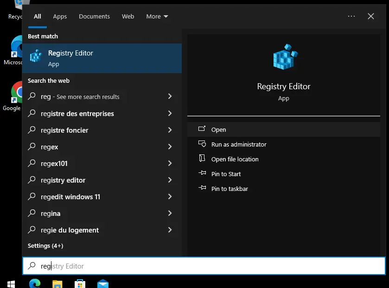The height and width of the screenshot is (288, 389).
Task: Open the three-dot options menu
Action: pos(351,16)
